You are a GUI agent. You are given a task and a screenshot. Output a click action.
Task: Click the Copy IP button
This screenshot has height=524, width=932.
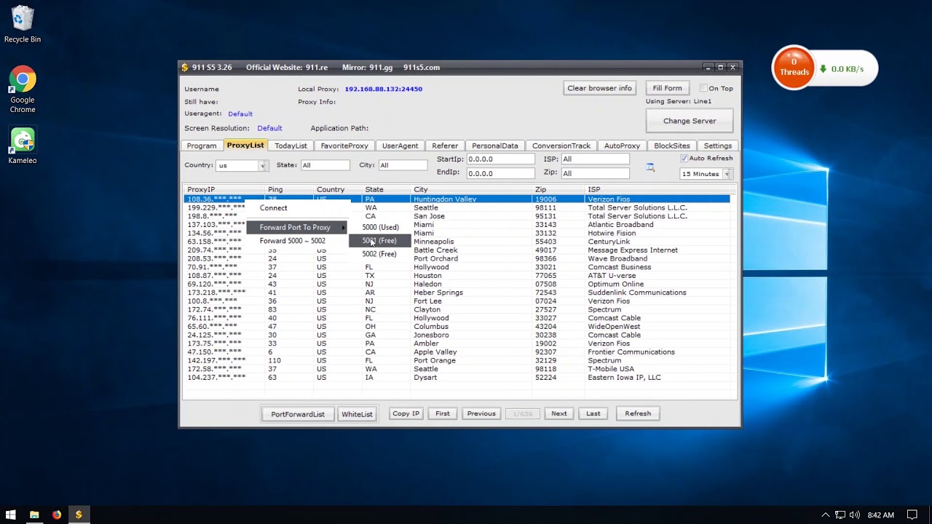(406, 413)
